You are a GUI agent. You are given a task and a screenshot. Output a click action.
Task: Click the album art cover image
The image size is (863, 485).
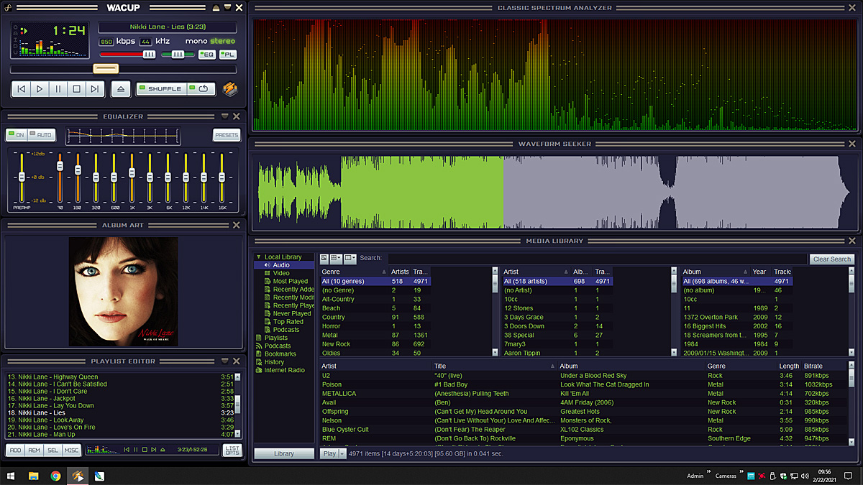pos(123,291)
